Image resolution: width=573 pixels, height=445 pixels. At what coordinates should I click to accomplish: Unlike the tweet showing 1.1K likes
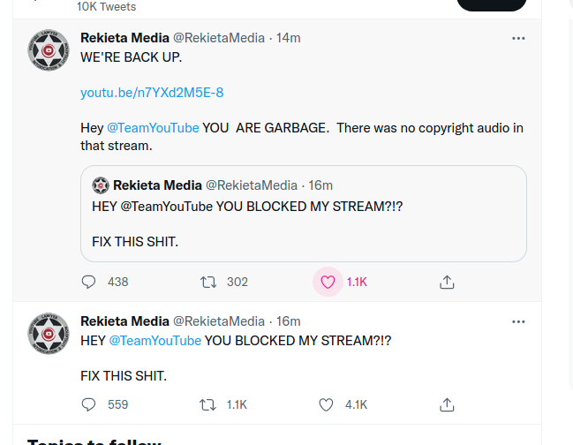pyautogui.click(x=328, y=282)
